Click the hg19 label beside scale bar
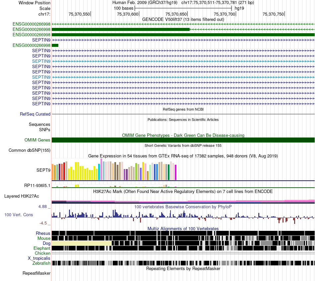Screen dimensions: 315x281 239,8
